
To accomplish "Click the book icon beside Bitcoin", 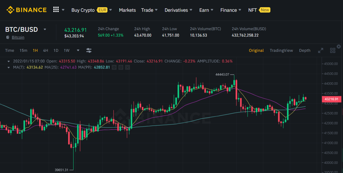I will (8, 37).
